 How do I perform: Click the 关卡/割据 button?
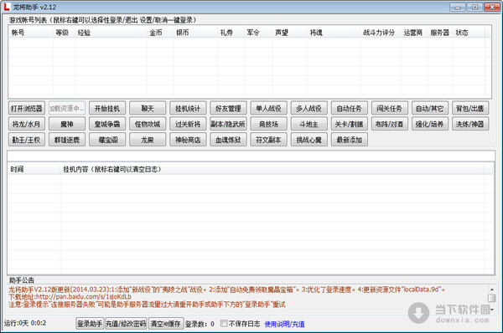349,124
